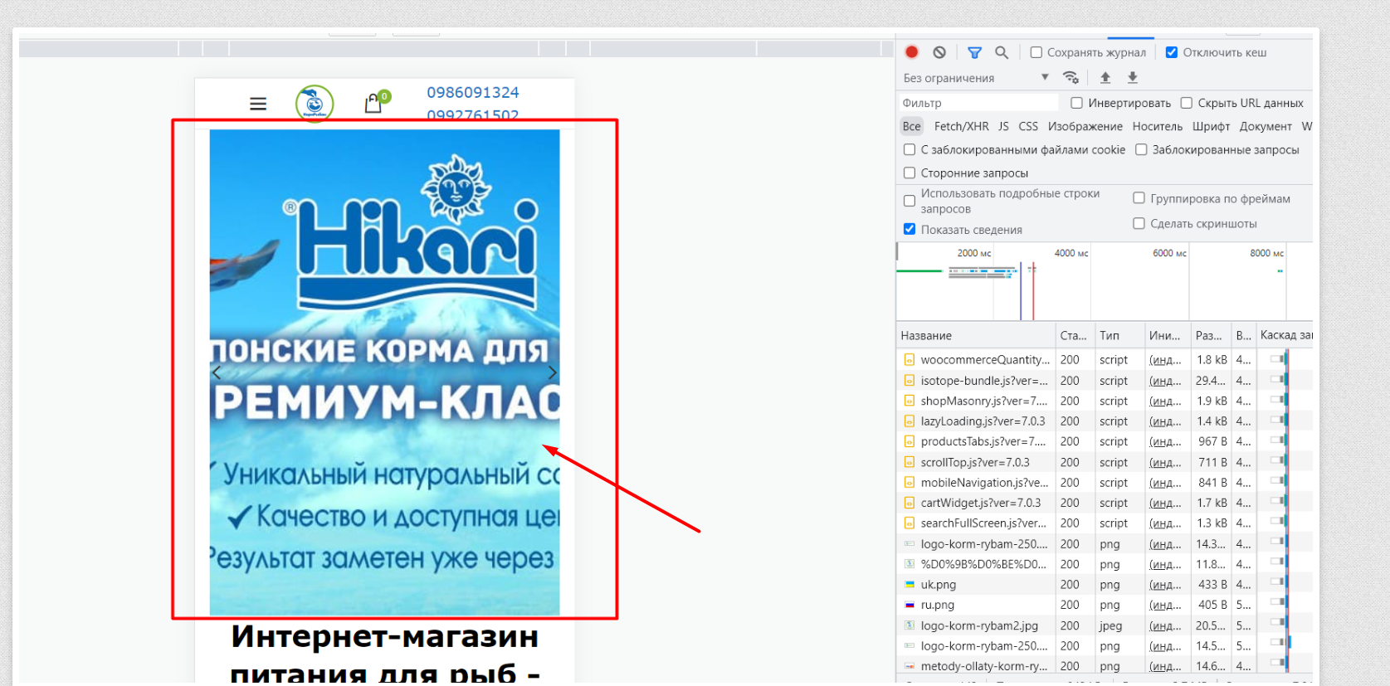Select logo-korm-rybam2.jpg request row
The width and height of the screenshot is (1390, 686).
click(1104, 625)
